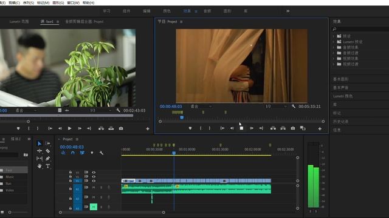Select the Selection tool arrow
The image size is (389, 218).
[x=40, y=144]
